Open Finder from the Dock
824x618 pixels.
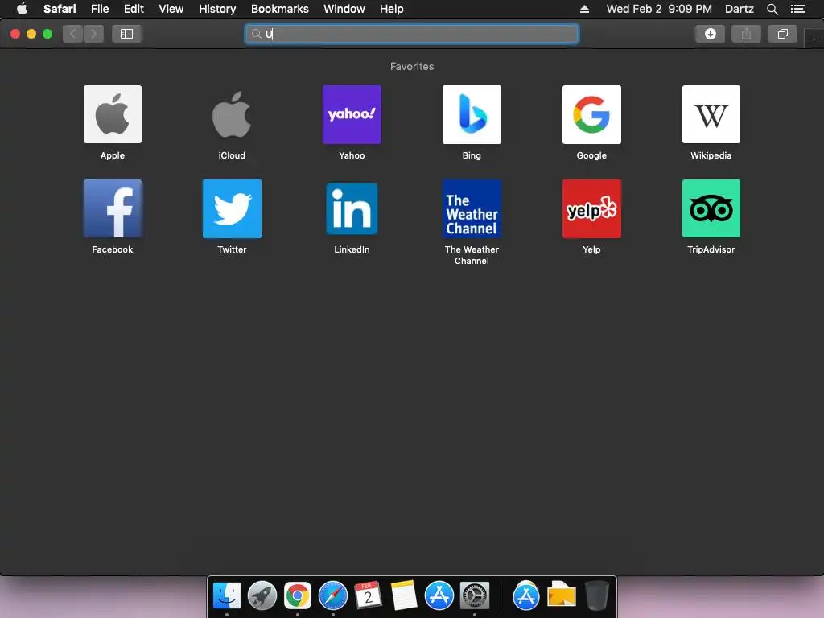coord(226,596)
